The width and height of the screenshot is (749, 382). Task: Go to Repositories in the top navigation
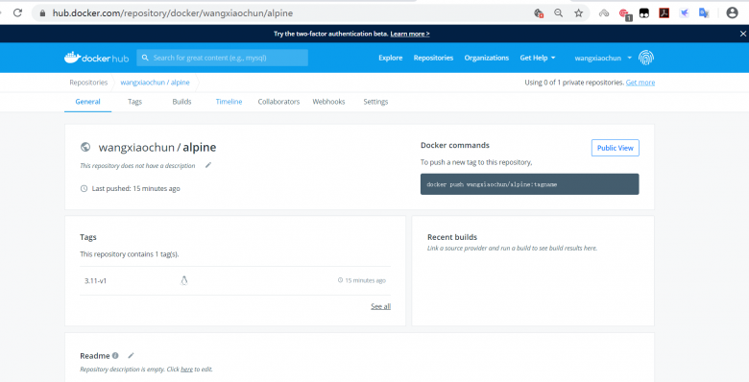click(433, 58)
